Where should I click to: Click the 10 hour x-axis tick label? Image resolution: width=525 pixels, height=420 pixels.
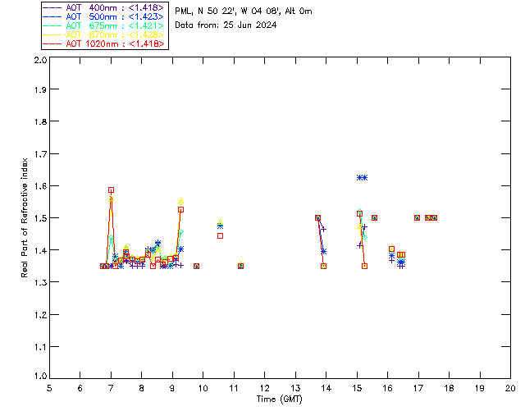[x=203, y=388]
